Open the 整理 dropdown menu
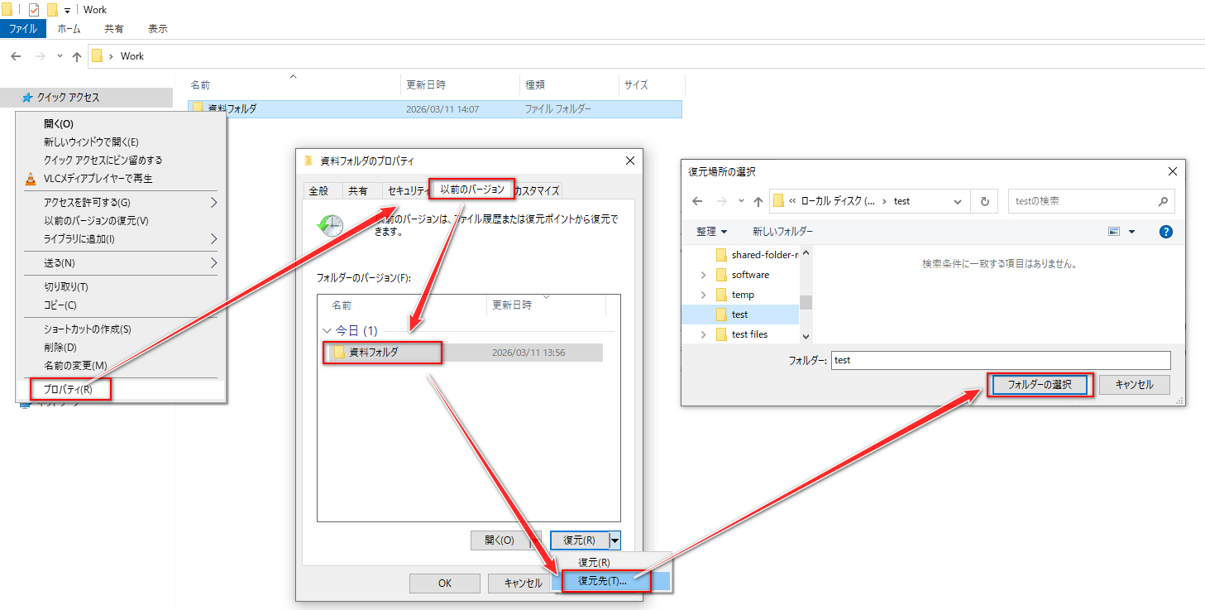Image resolution: width=1205 pixels, height=610 pixels. click(711, 232)
